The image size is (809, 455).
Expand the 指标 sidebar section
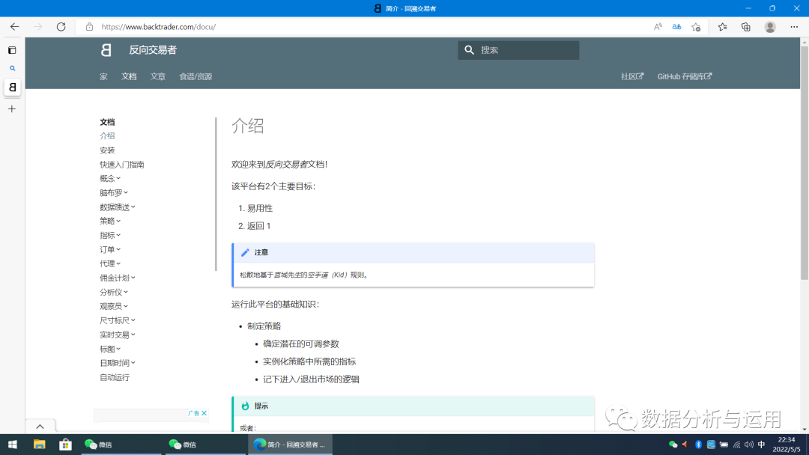(107, 235)
